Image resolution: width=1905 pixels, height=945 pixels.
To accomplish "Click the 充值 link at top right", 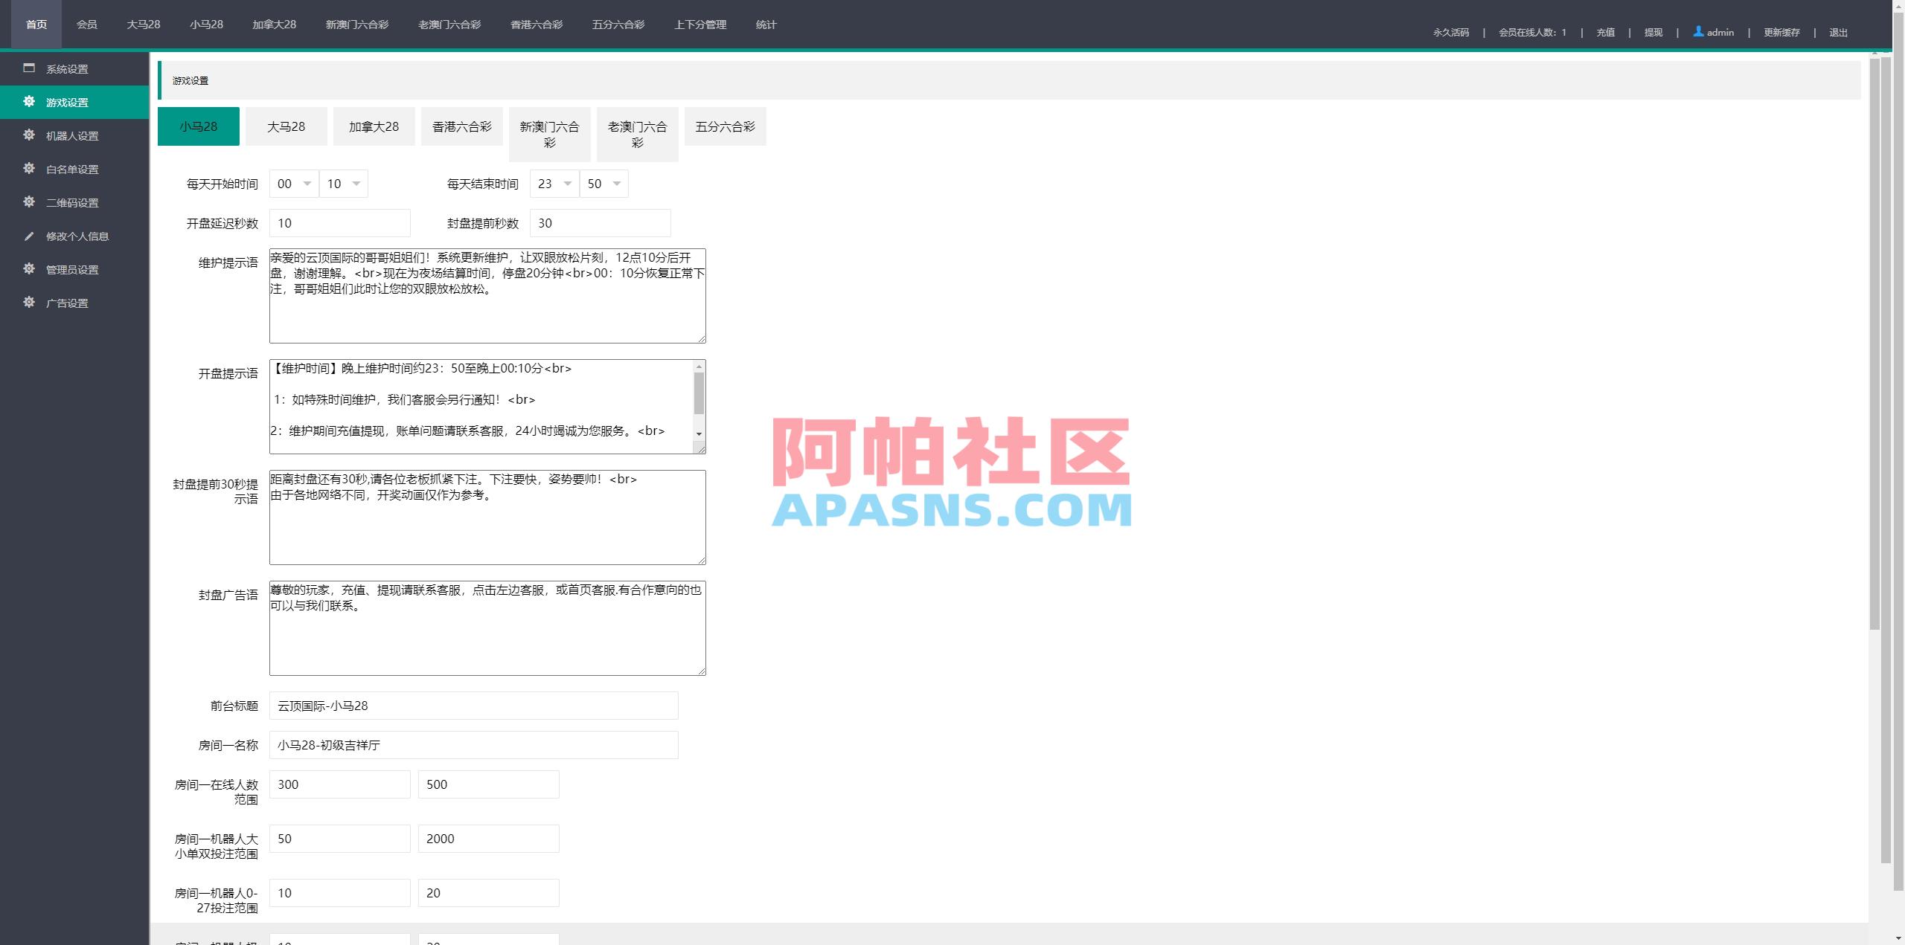I will (x=1605, y=32).
